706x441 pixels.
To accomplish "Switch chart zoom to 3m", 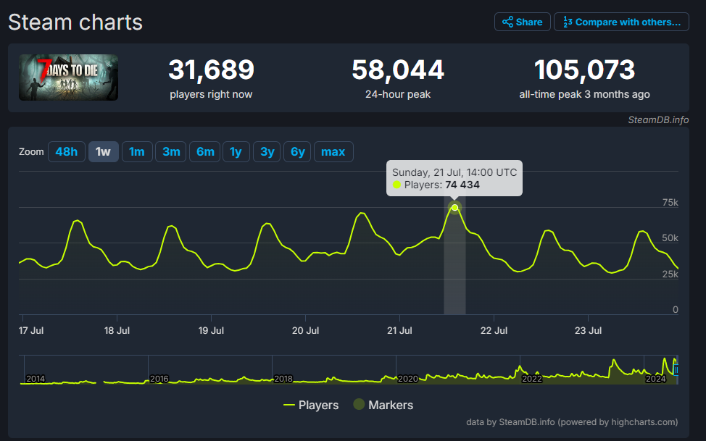I will pos(171,151).
